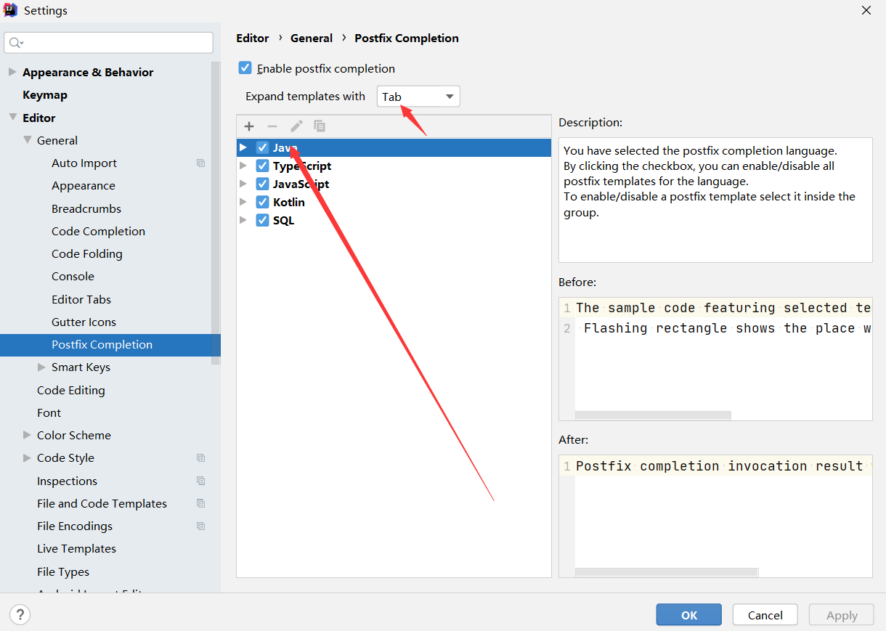The height and width of the screenshot is (631, 886).
Task: Click Editor in the breadcrumb path
Action: (x=253, y=38)
